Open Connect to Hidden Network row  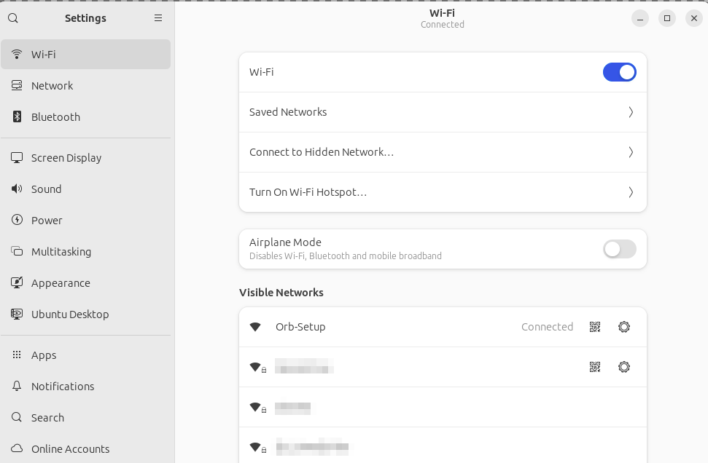click(x=443, y=152)
